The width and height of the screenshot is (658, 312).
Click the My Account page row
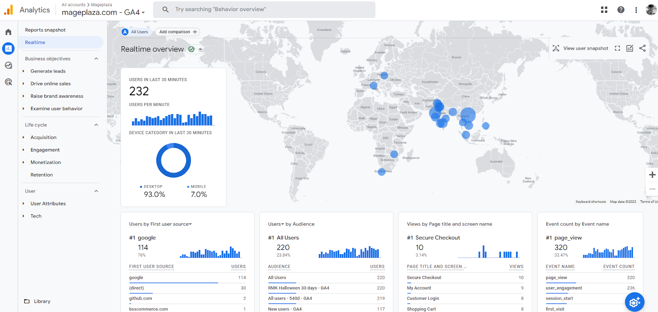pos(465,288)
